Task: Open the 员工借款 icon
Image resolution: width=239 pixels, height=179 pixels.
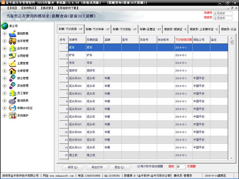Action: pos(13,93)
